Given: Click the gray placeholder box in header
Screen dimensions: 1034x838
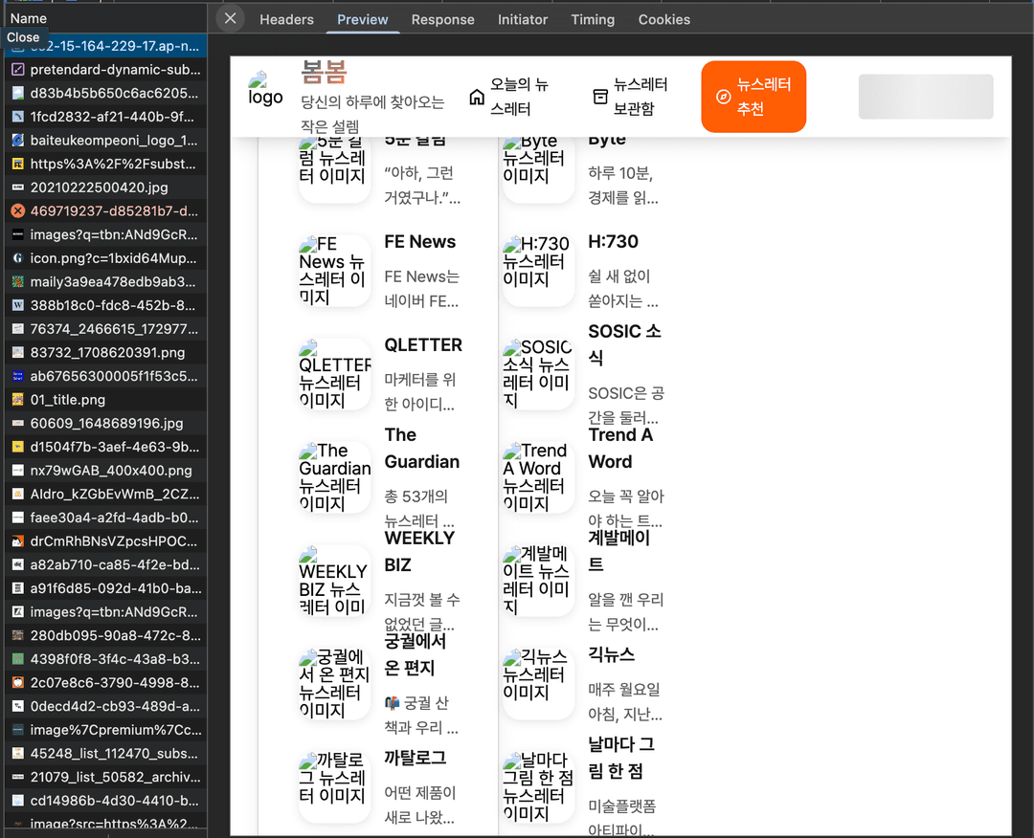Looking at the screenshot, I should click(x=926, y=97).
